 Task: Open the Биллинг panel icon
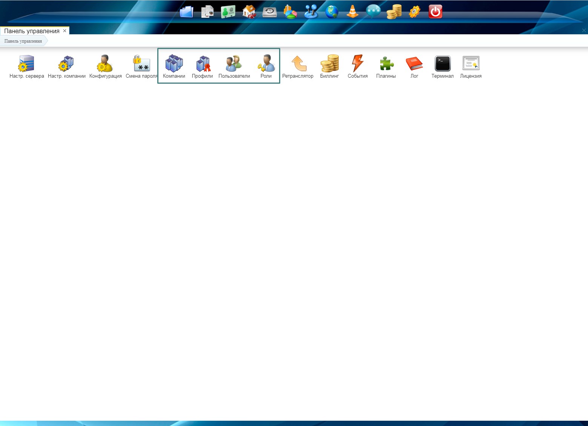330,64
